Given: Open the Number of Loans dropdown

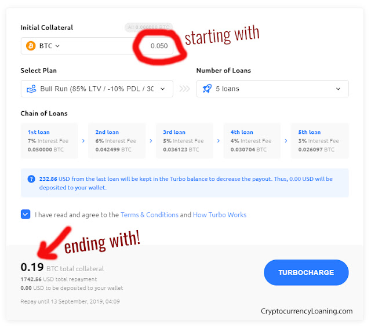Looking at the screenshot, I should tap(272, 89).
